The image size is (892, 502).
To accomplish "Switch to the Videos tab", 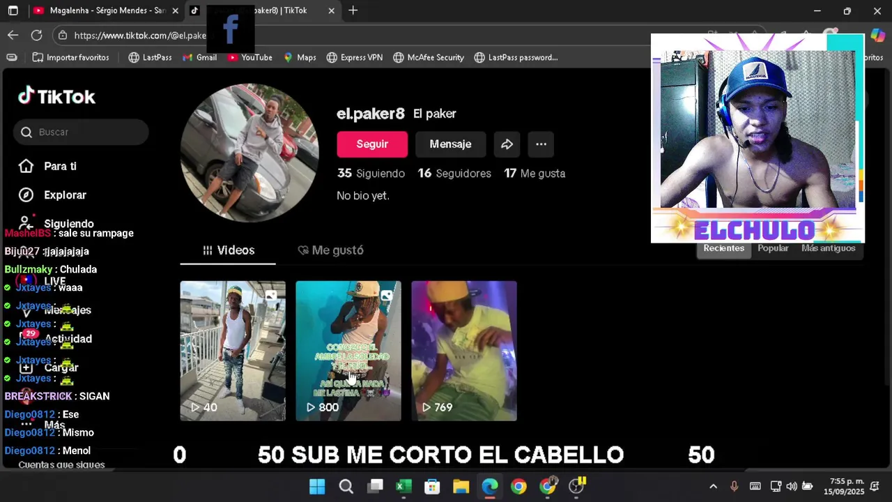I will 228,250.
